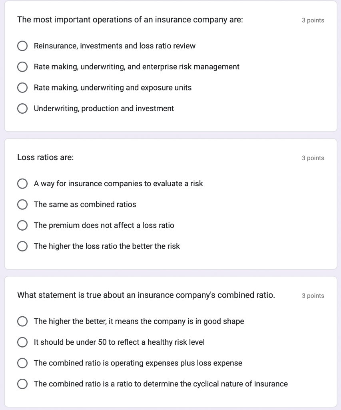This screenshot has width=341, height=410.
Task: Pick "The premium does not affect a loss ratio"
Action: pyautogui.click(x=23, y=225)
